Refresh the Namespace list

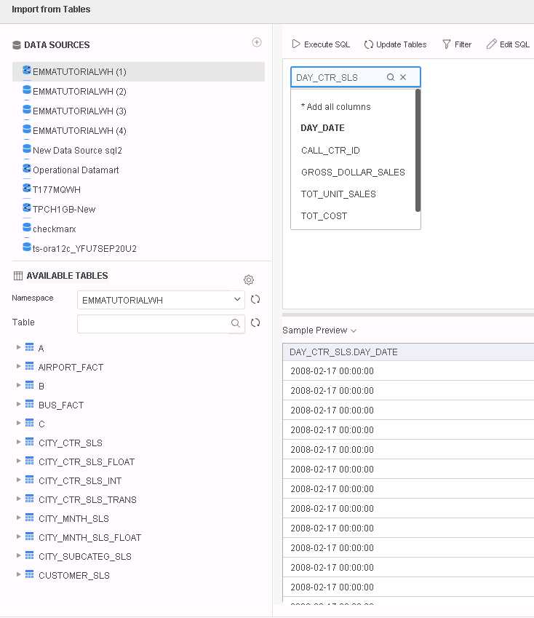(255, 300)
